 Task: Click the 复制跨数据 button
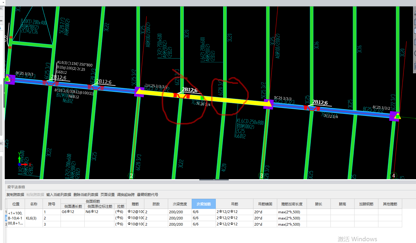(15, 195)
